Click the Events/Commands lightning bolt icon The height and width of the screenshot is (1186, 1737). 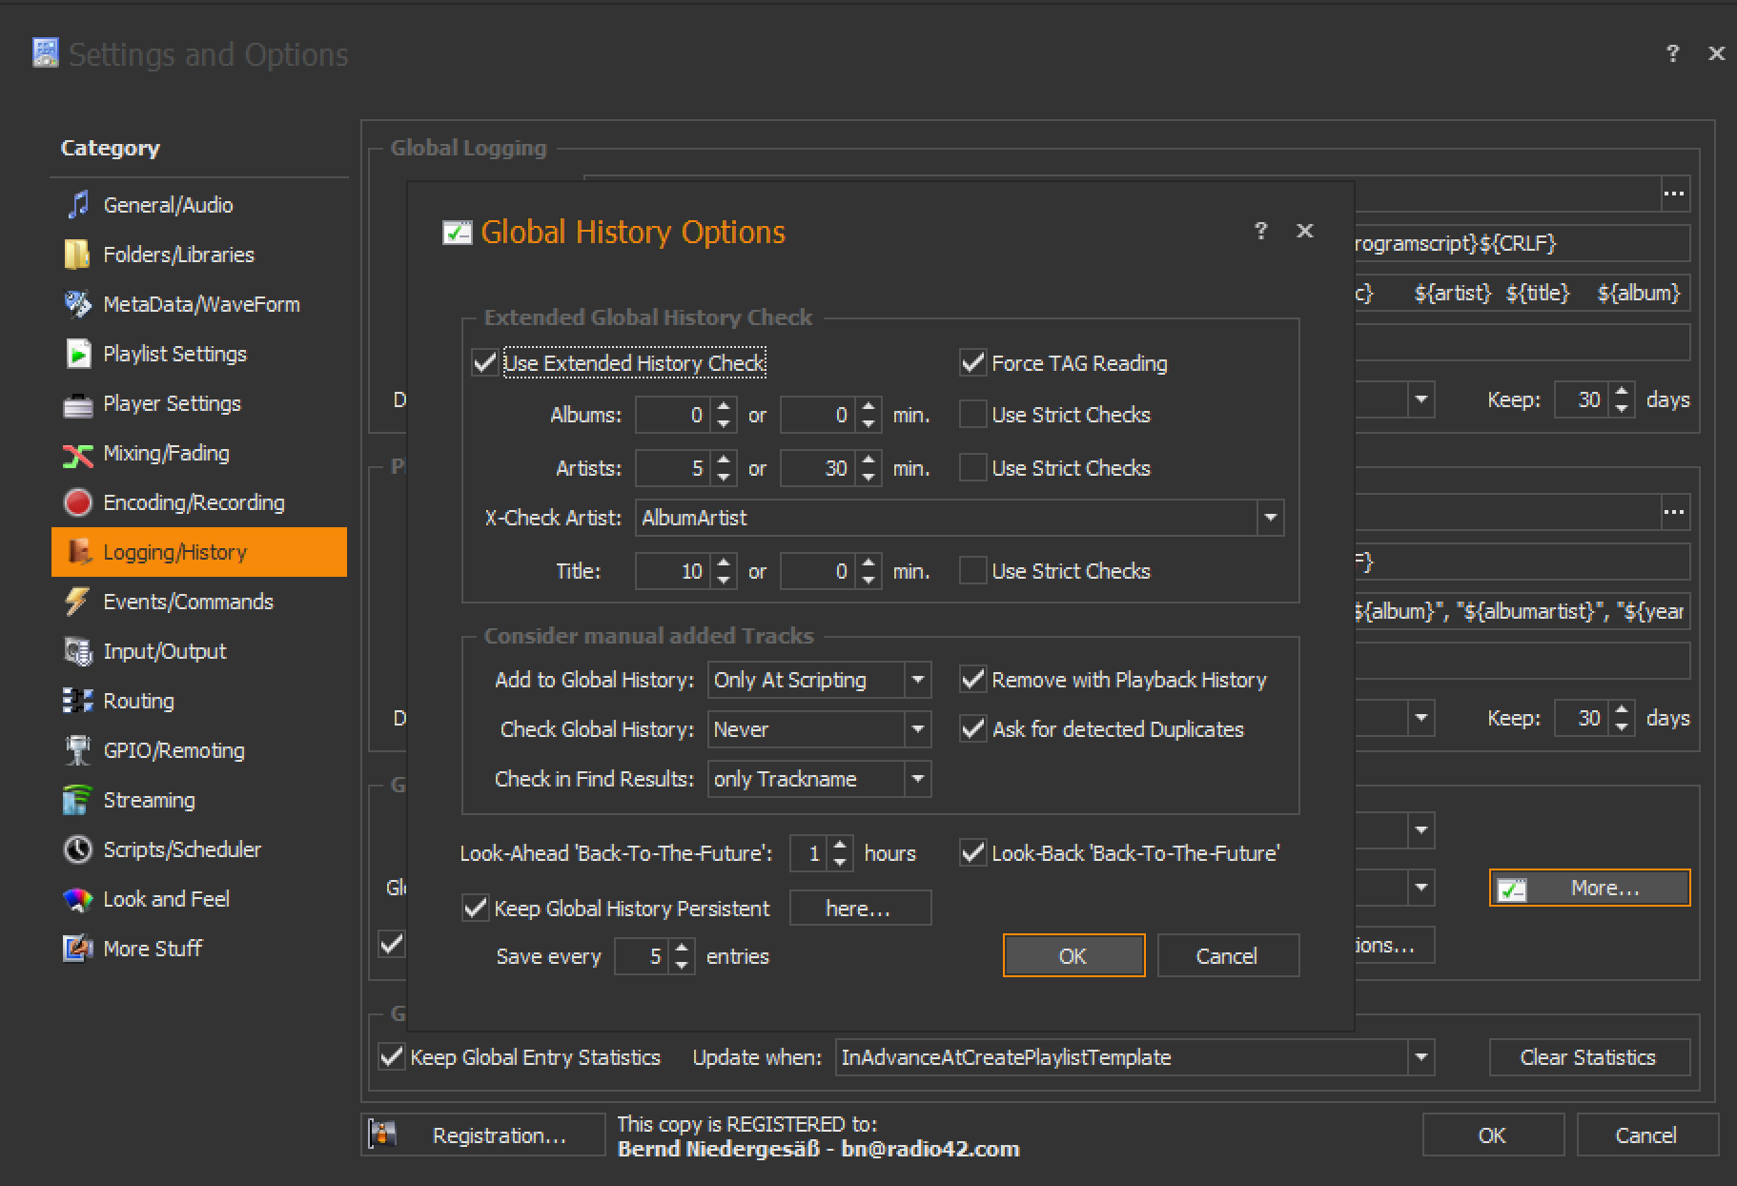[x=77, y=602]
